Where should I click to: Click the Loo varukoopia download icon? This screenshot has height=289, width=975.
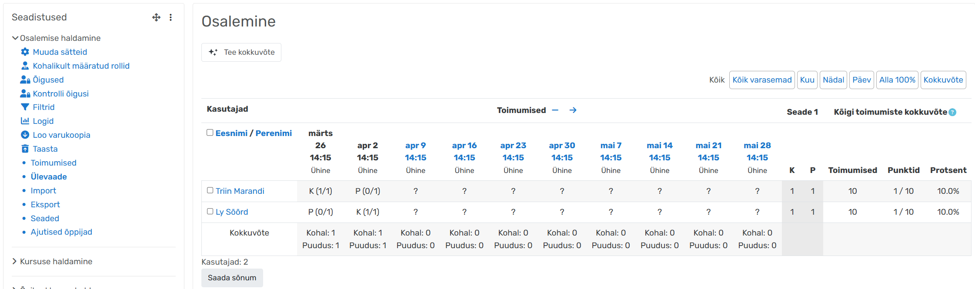click(25, 135)
